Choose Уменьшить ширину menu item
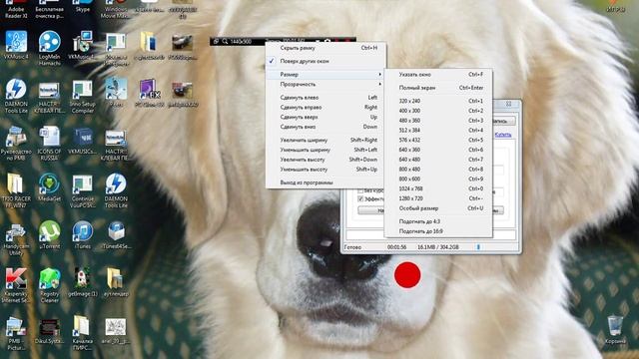This screenshot has width=639, height=359. tap(324, 150)
